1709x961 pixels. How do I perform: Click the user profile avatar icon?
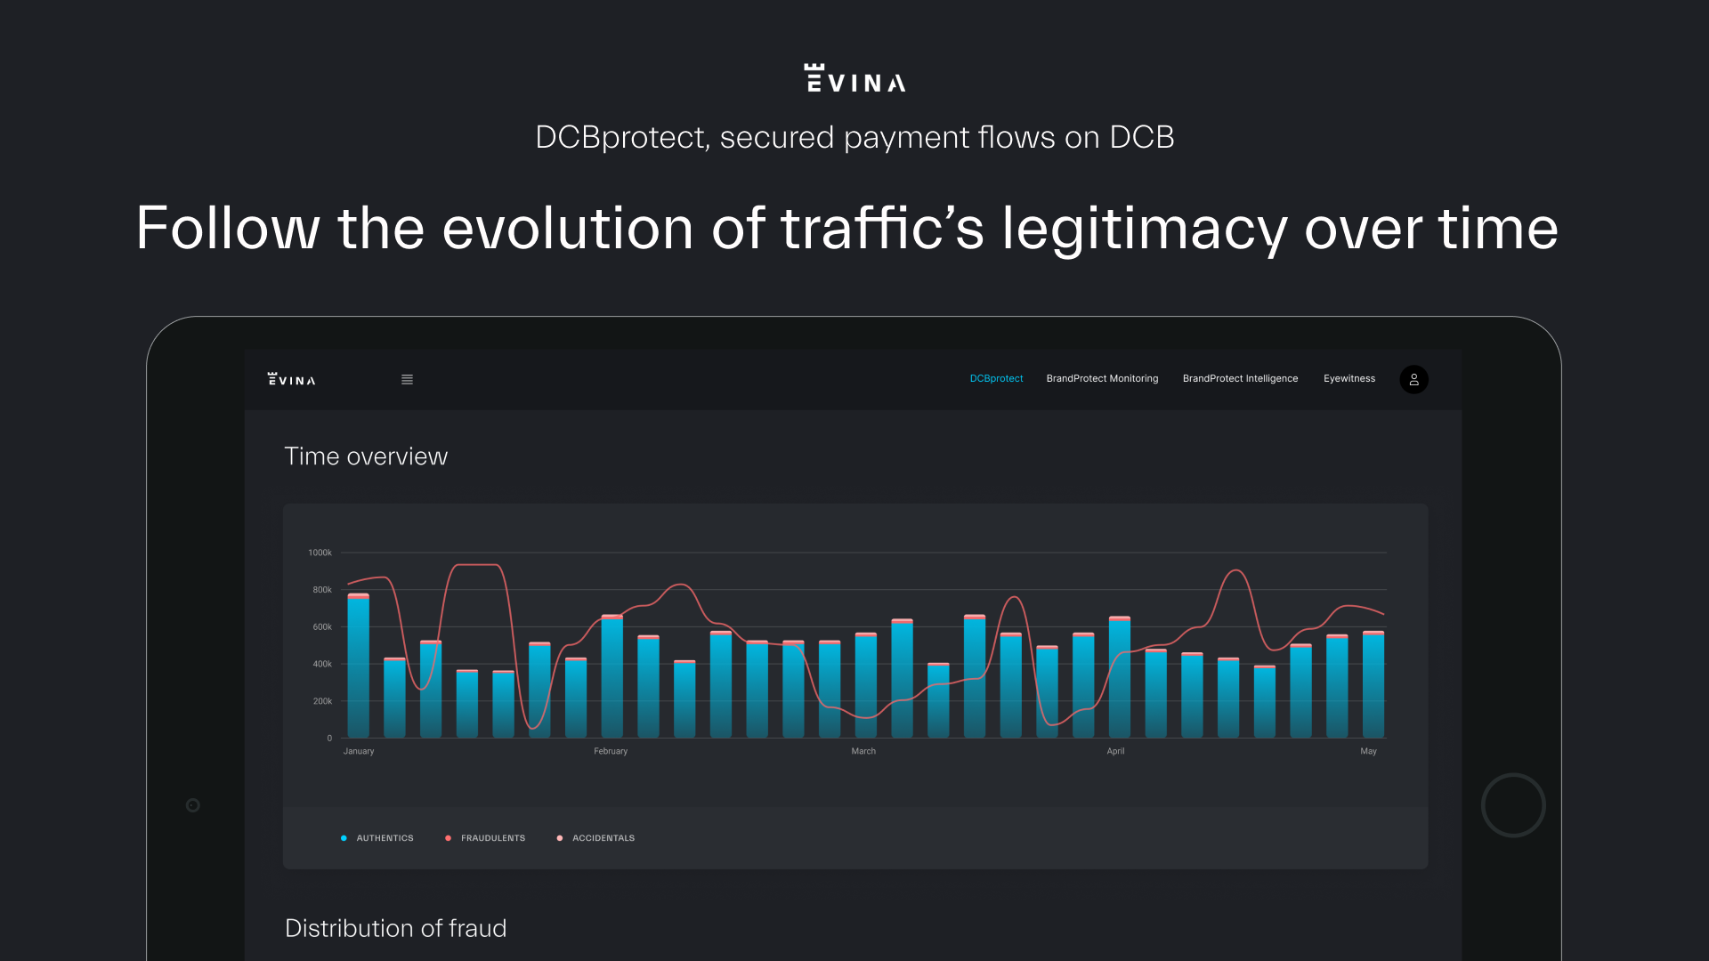[x=1413, y=380]
